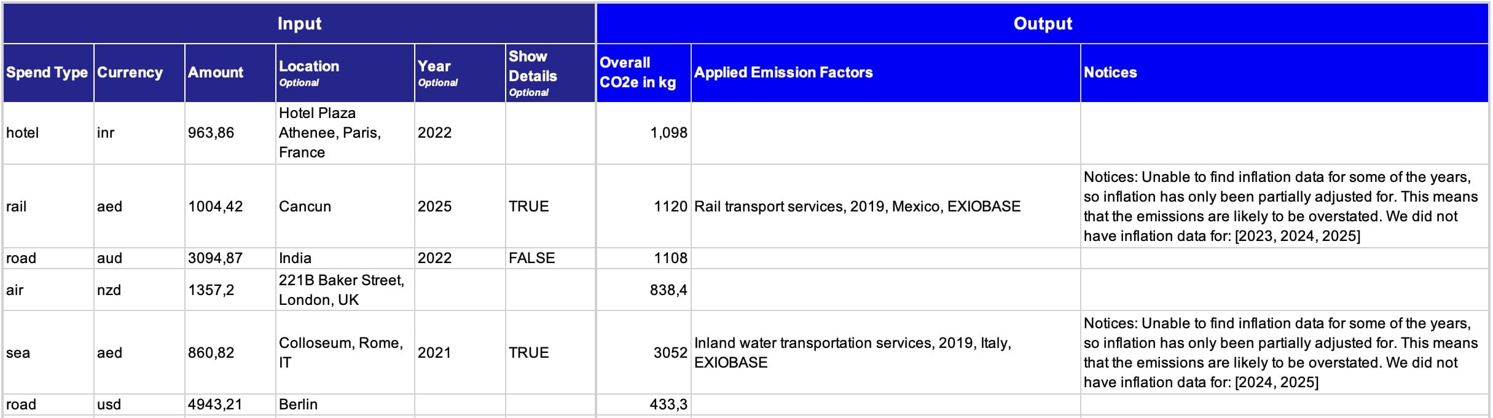Screen dimensions: 1493x418
Task: Click the Applied Emission Factors header
Action: pyautogui.click(x=885, y=73)
